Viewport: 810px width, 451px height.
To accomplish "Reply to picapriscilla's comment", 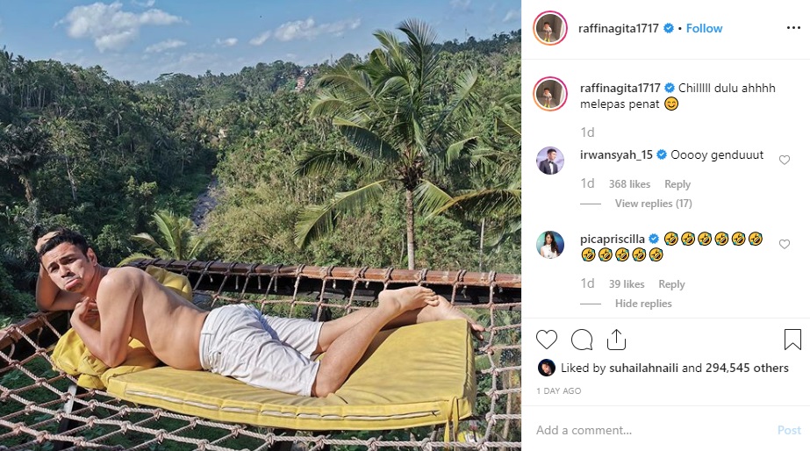I will 671,284.
